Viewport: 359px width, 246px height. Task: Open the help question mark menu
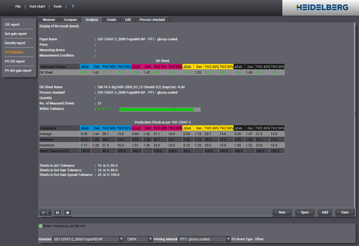73,7
